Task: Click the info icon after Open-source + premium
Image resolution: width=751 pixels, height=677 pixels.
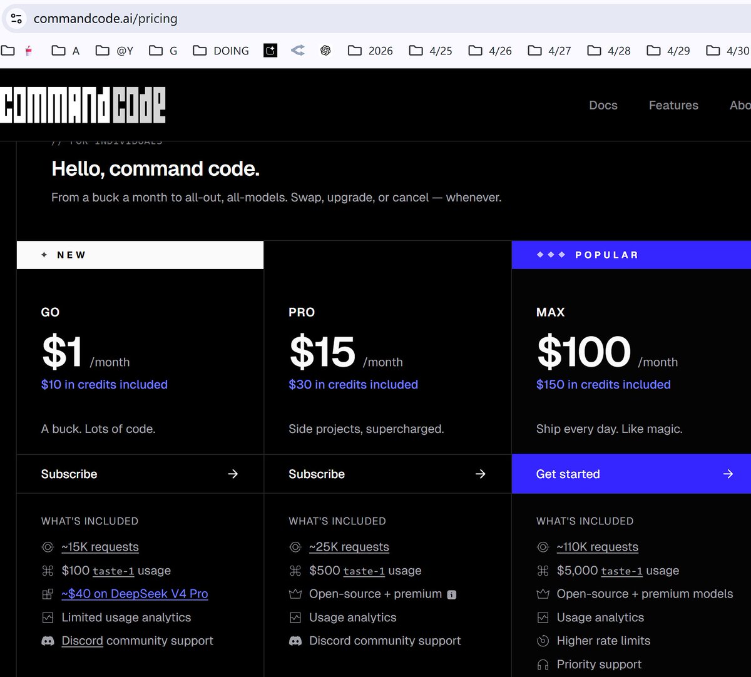Action: click(x=452, y=595)
